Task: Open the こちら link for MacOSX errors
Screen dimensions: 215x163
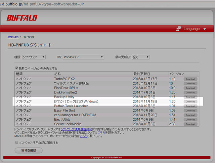Action: coord(84,136)
